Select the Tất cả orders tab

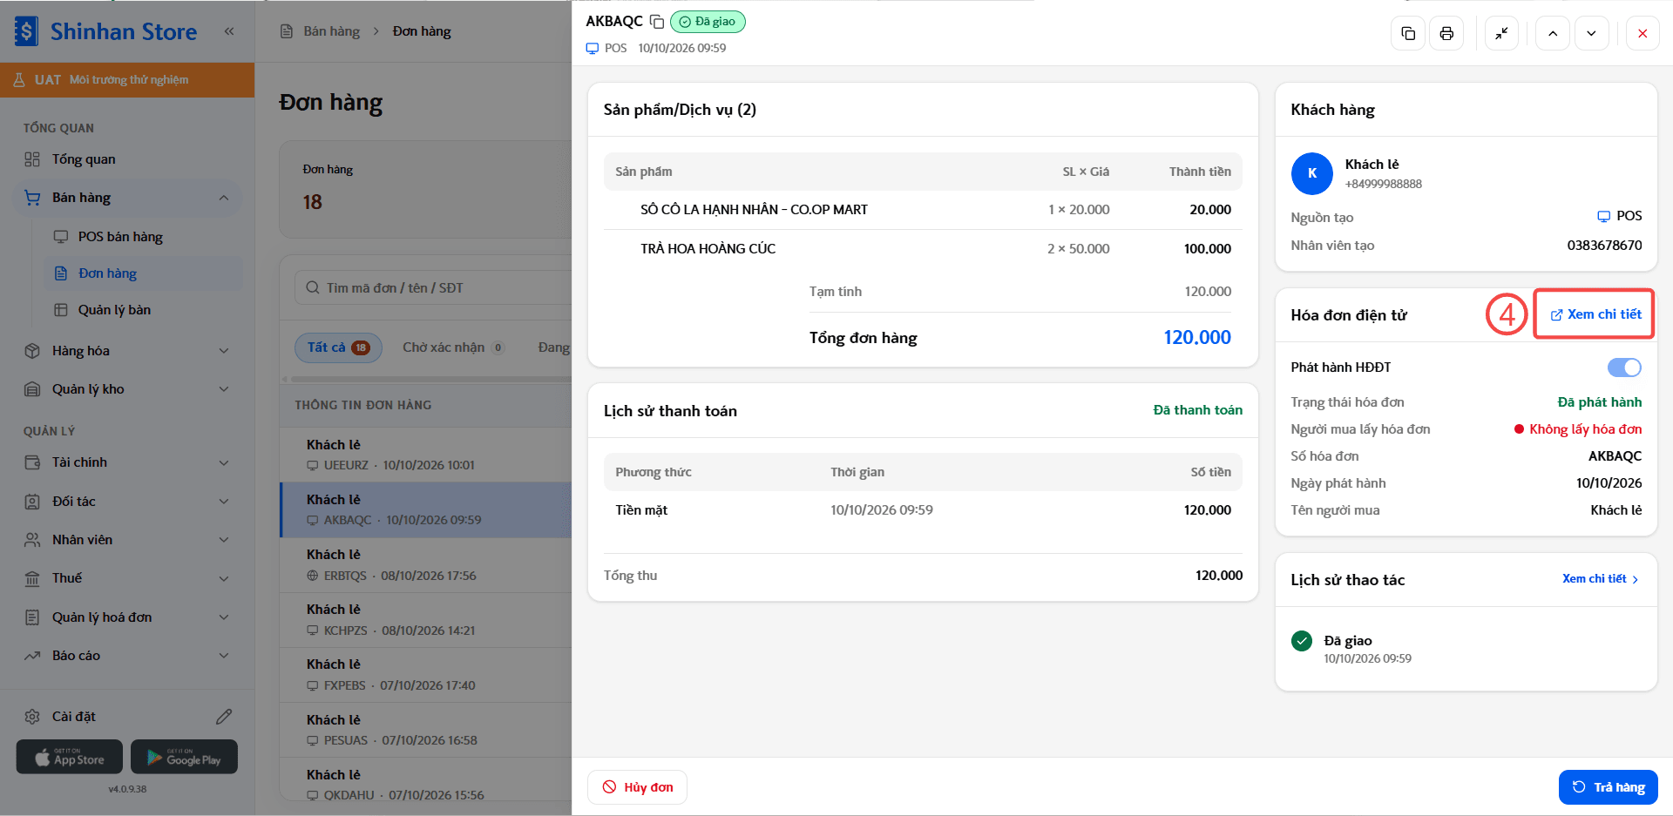coord(338,347)
